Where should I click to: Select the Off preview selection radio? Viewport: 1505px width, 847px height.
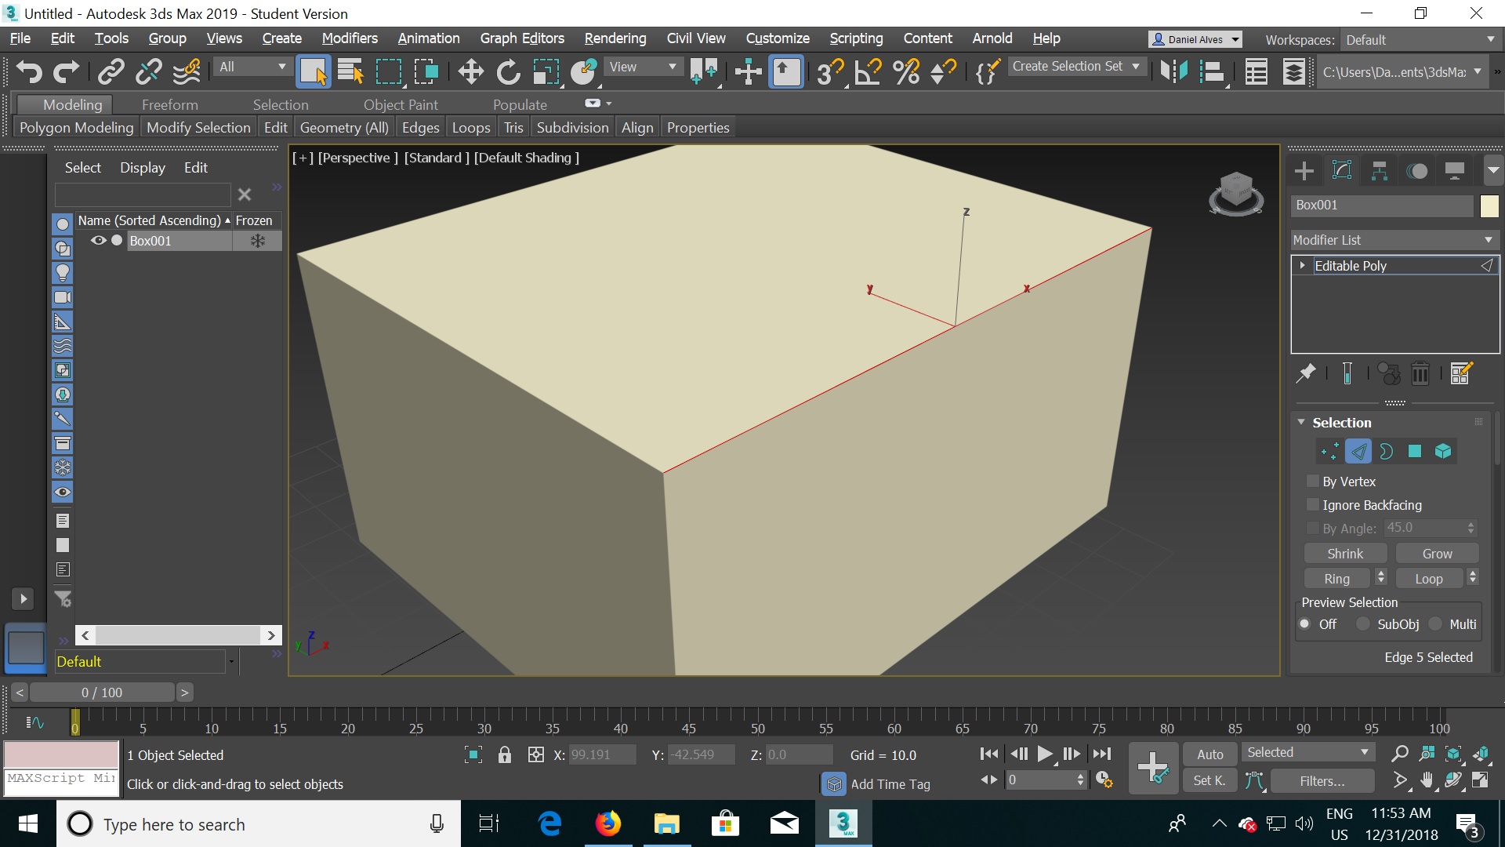(x=1305, y=624)
